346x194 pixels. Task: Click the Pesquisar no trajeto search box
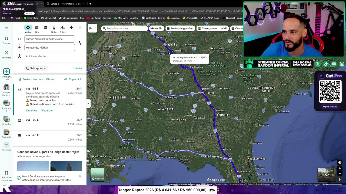point(124,28)
